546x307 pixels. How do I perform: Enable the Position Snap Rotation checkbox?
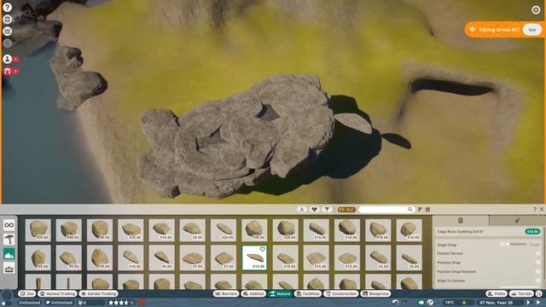(538, 271)
